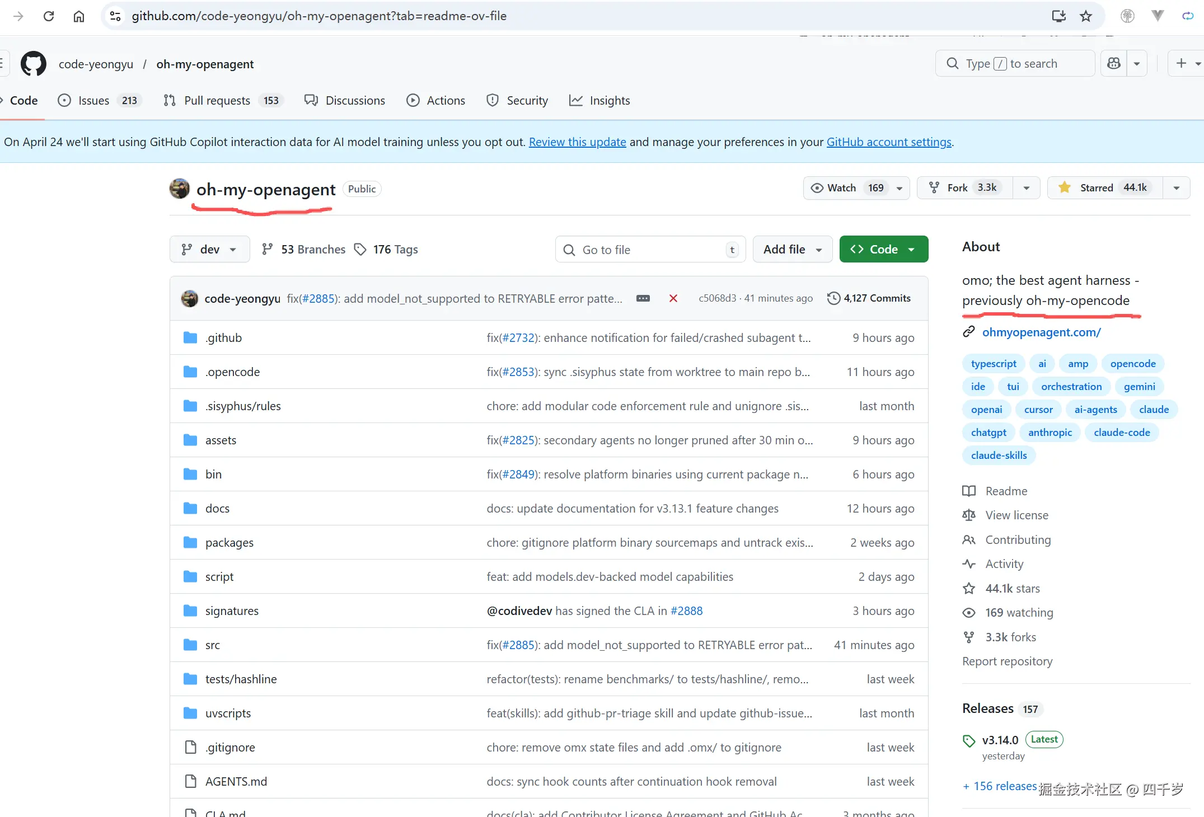Visit the ohmyopenagent.com link
Image resolution: width=1204 pixels, height=817 pixels.
(x=1042, y=332)
